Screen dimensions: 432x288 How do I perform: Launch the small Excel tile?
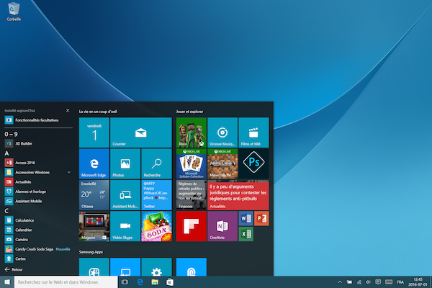coord(246,234)
